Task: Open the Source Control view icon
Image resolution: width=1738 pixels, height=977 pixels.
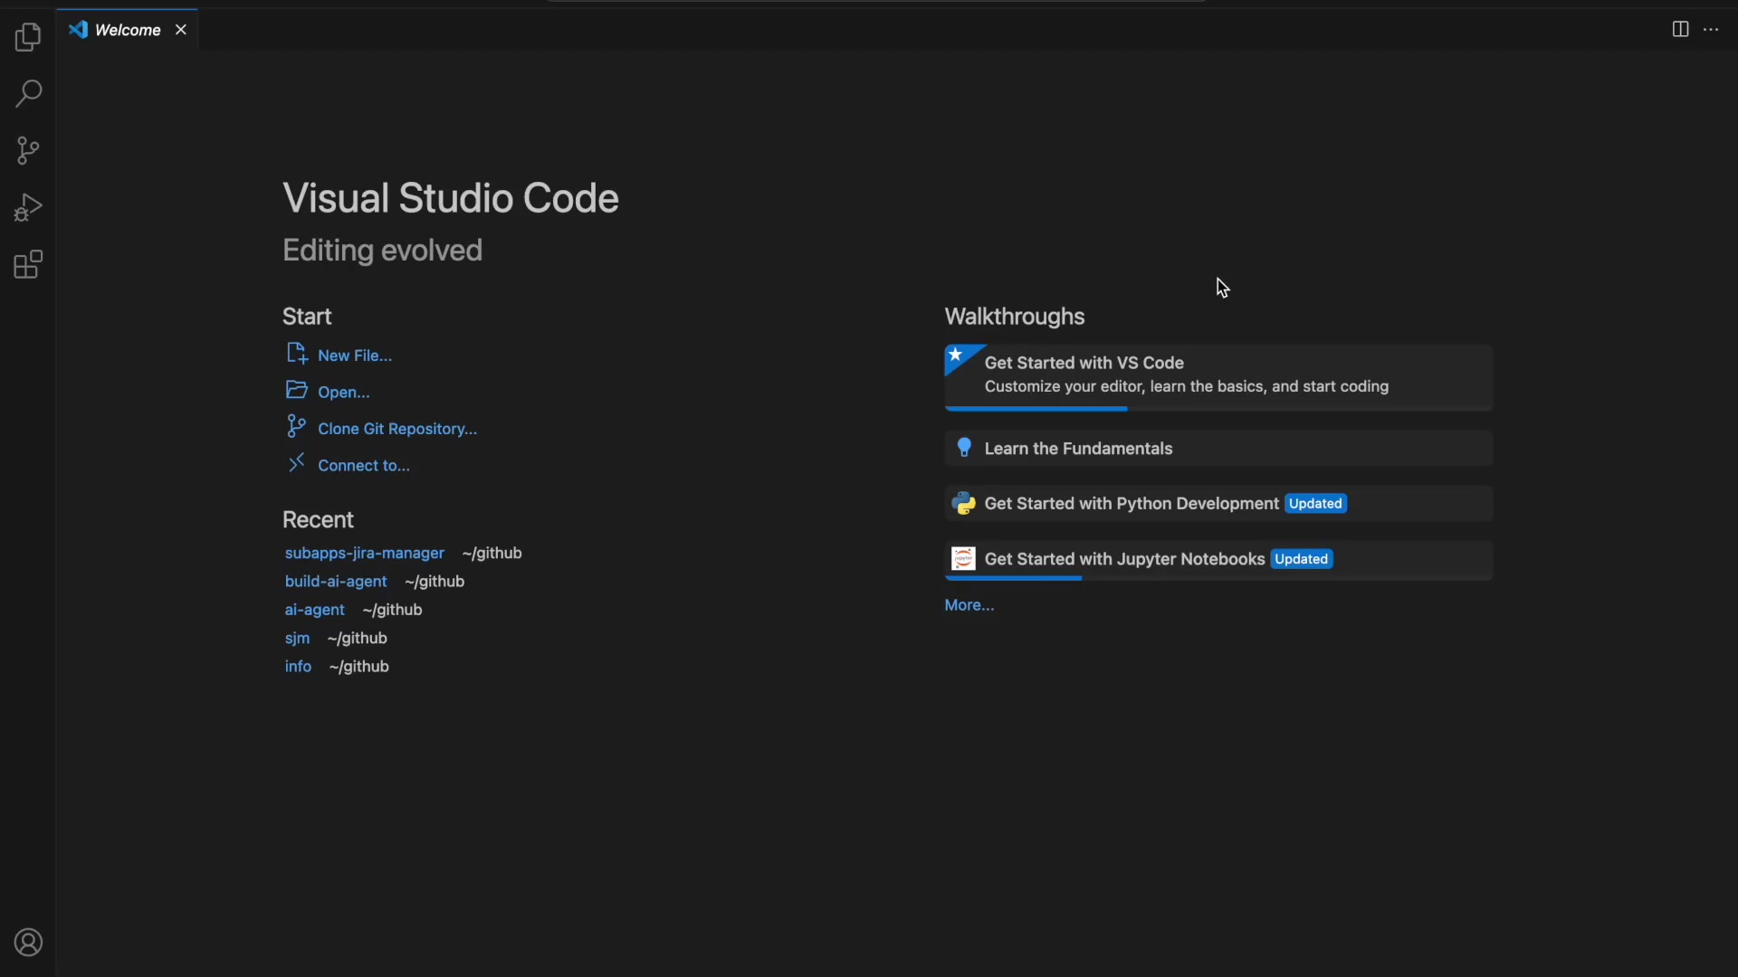Action: (x=28, y=150)
